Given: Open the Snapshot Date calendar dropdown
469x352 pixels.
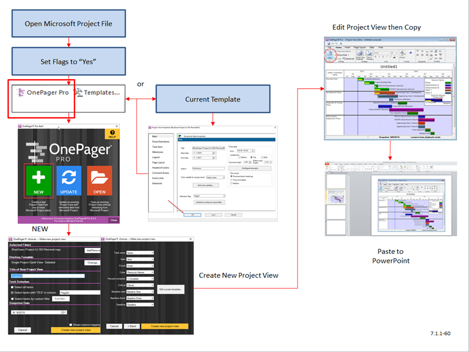Looking at the screenshot, I should click(x=63, y=312).
